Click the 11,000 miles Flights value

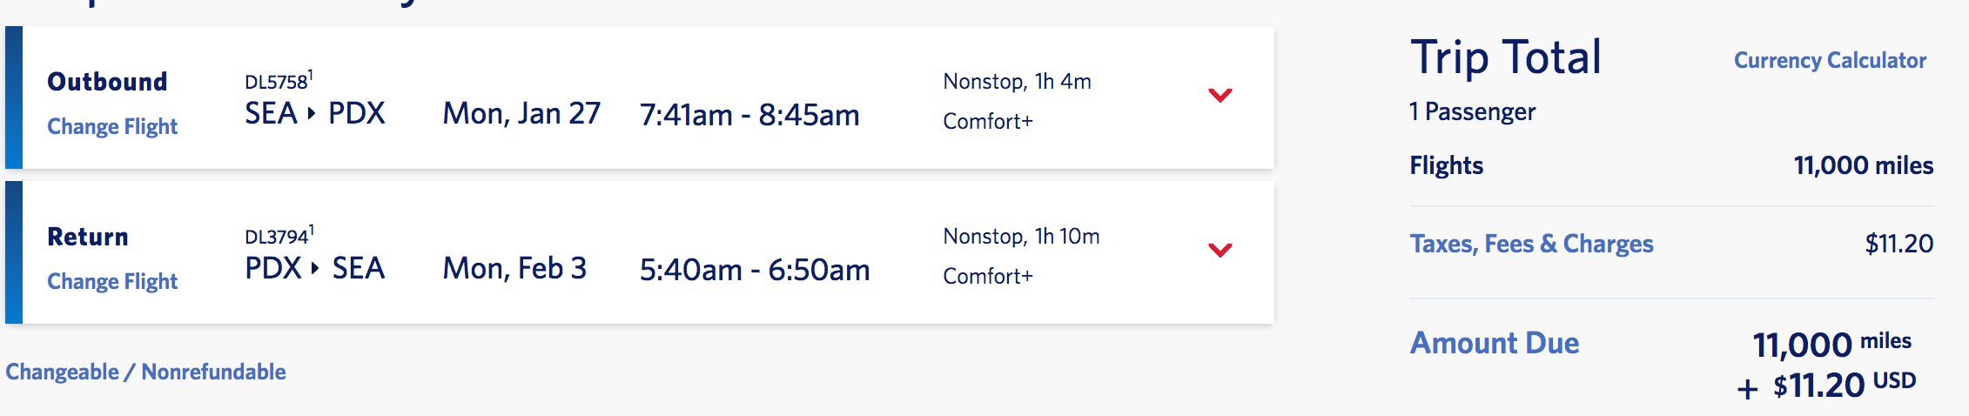[1863, 165]
